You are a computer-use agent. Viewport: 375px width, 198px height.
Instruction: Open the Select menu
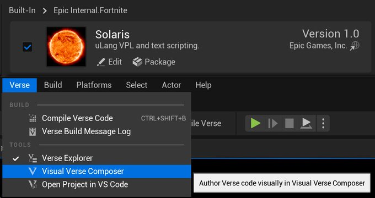(137, 85)
